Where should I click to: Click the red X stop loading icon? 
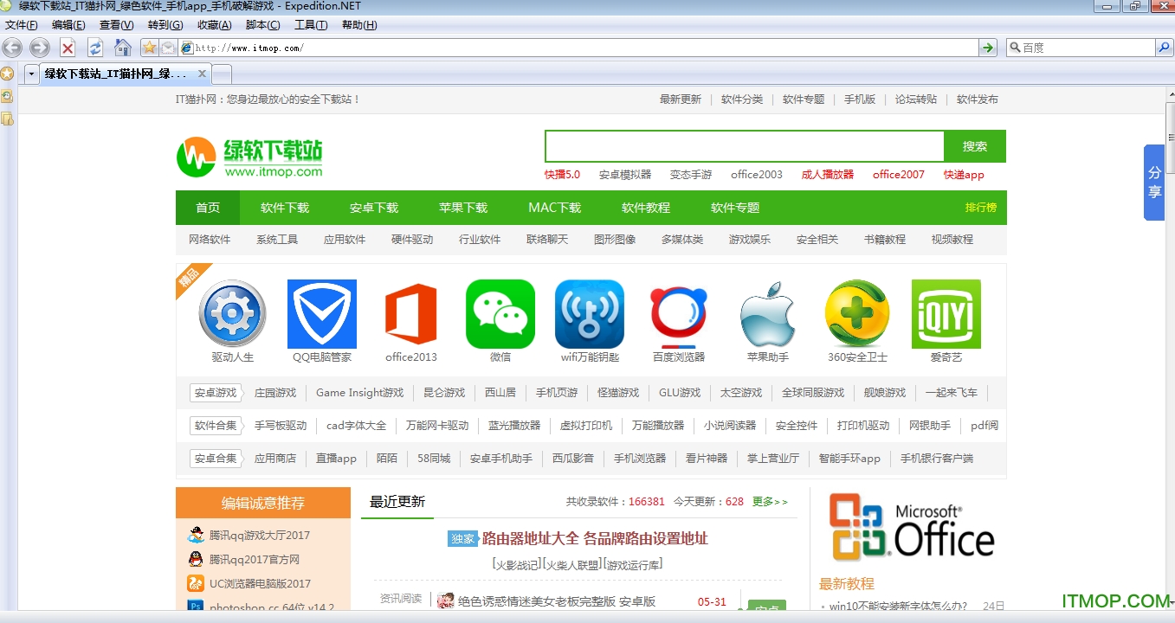coord(68,48)
